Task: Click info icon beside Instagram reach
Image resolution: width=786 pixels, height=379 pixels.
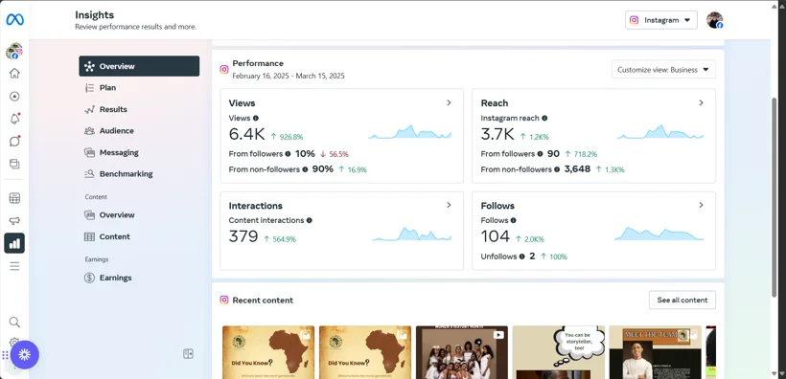Action: 544,118
